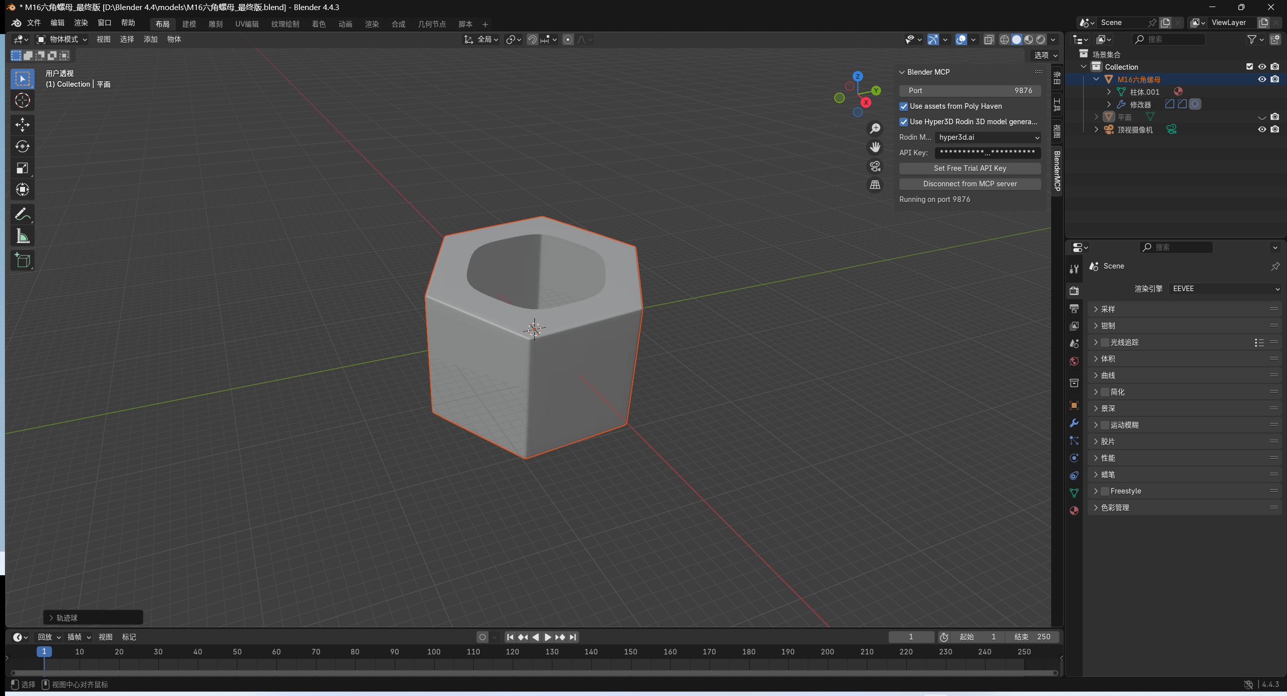The image size is (1287, 696).
Task: Open the 文件 menu
Action: click(x=34, y=23)
